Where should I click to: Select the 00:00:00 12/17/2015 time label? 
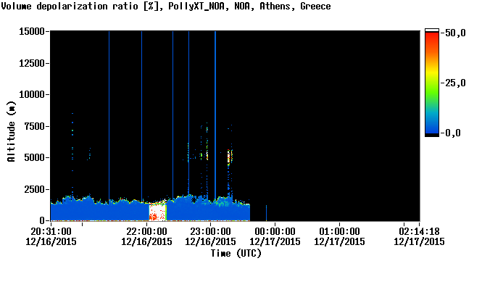(x=275, y=236)
